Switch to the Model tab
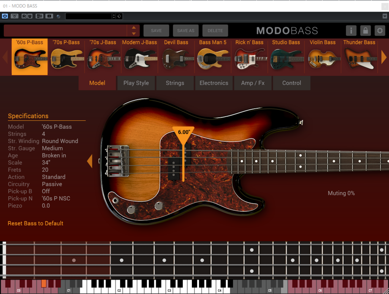Viewport: 389px width, 294px height. coord(97,83)
